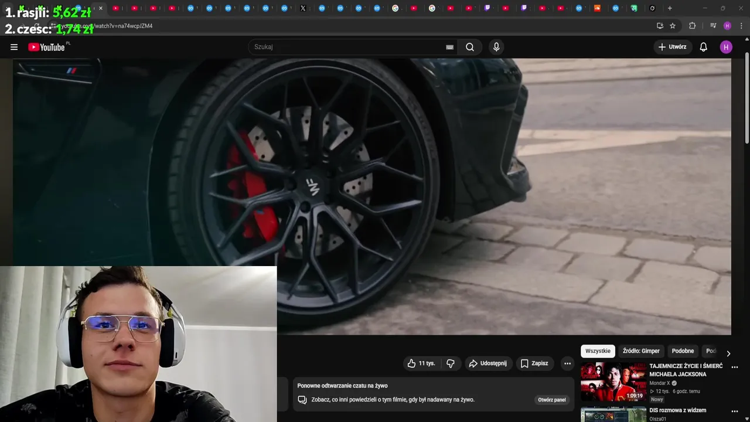
Task: Click the video player showing car wheel
Action: click(372, 196)
